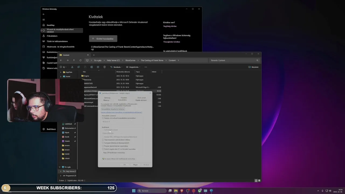Image resolution: width=345 pixels, height=194 pixels.
Task: Select Videók in navigation pane
Action: [x=67, y=141]
